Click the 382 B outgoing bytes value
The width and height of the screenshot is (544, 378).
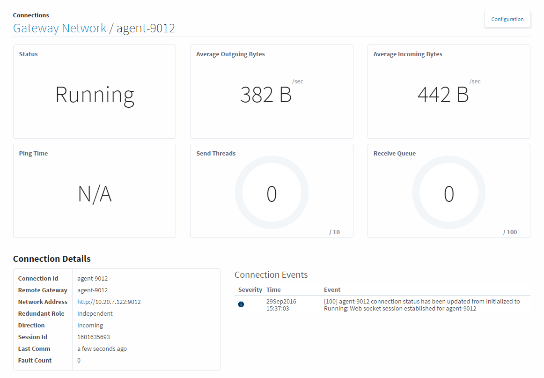point(266,95)
